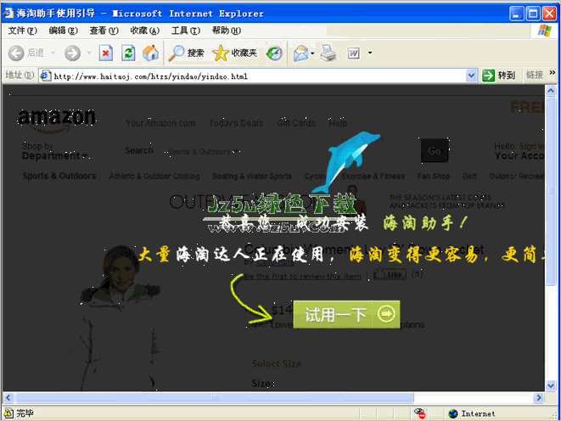Open the Exercise & Fitness link

point(373,177)
